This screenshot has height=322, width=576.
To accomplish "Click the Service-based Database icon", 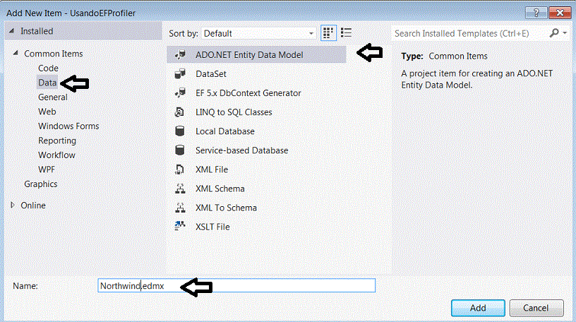I will 180,150.
